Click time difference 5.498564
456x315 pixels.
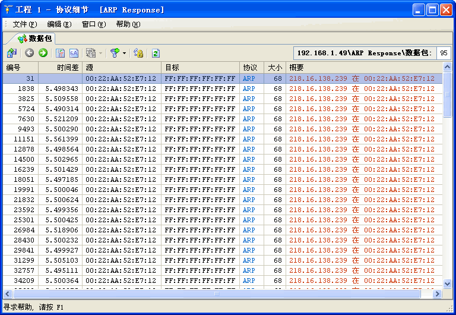(x=62, y=149)
